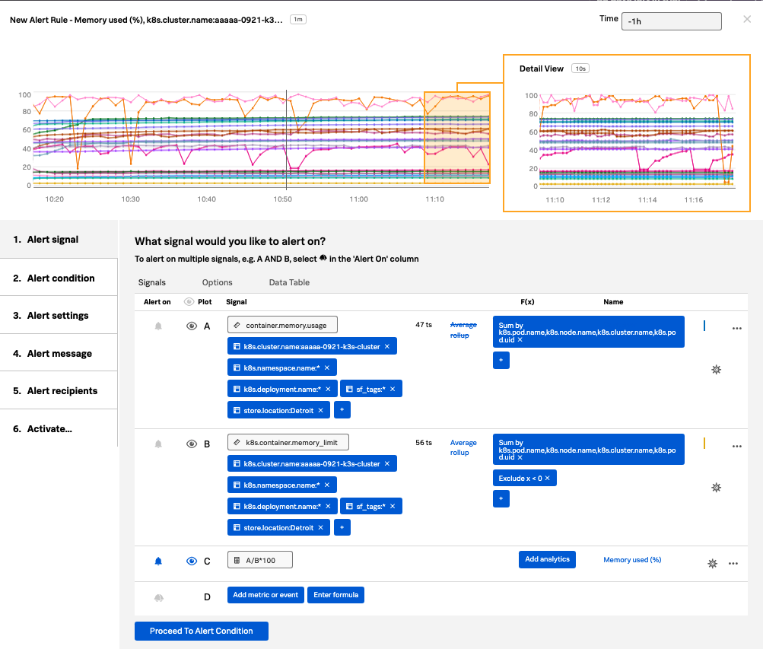Open gear settings for signal A
This screenshot has height=649, width=763.
click(x=715, y=370)
